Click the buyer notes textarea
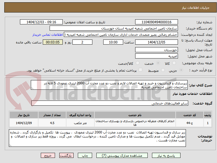The image size is (217, 163). coord(97,138)
